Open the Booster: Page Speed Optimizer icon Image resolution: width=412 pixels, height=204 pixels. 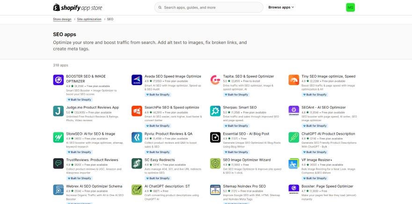pos(294,189)
